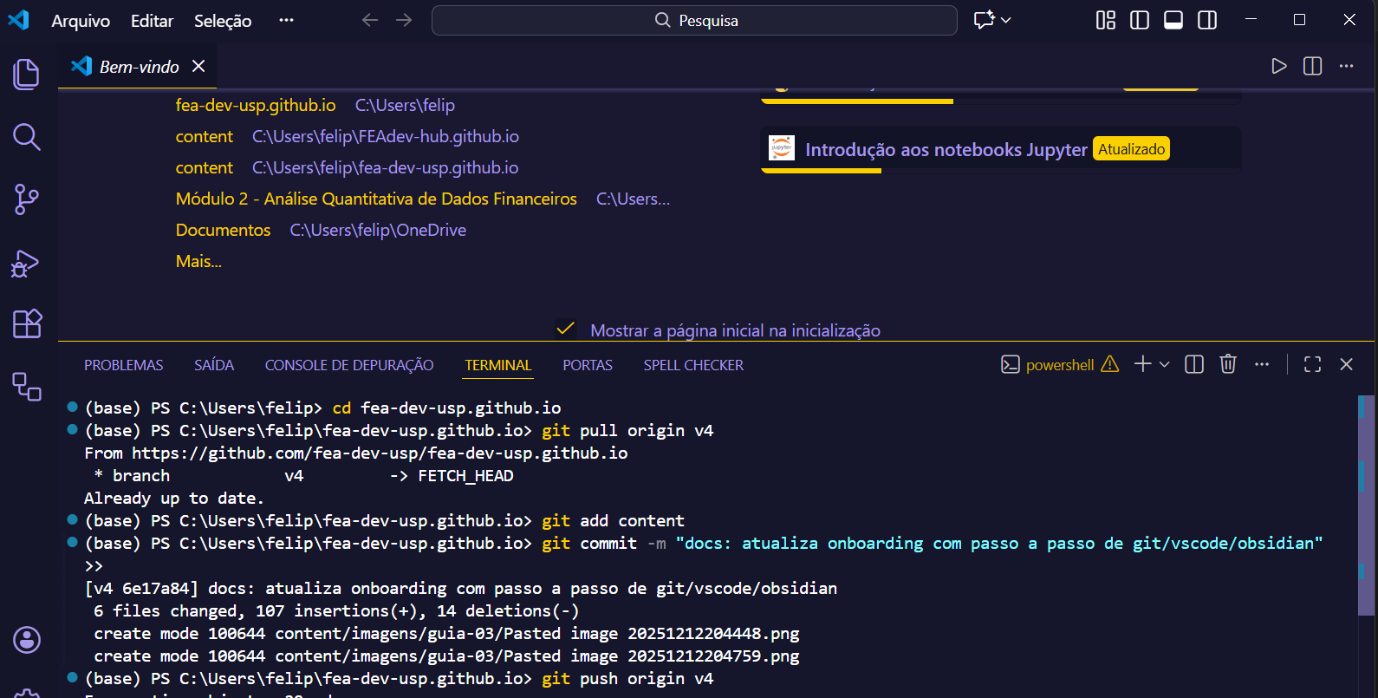
Task: Open the Copilot chat dropdown arrow
Action: click(1006, 20)
